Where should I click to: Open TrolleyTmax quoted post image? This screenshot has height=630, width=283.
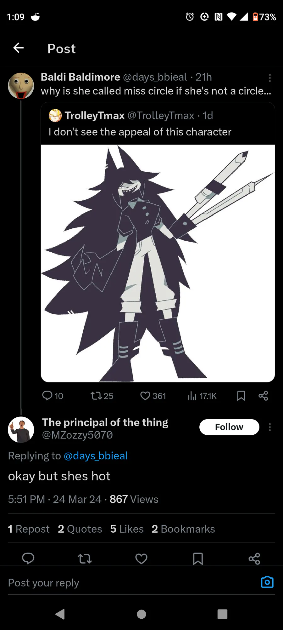pos(158,263)
